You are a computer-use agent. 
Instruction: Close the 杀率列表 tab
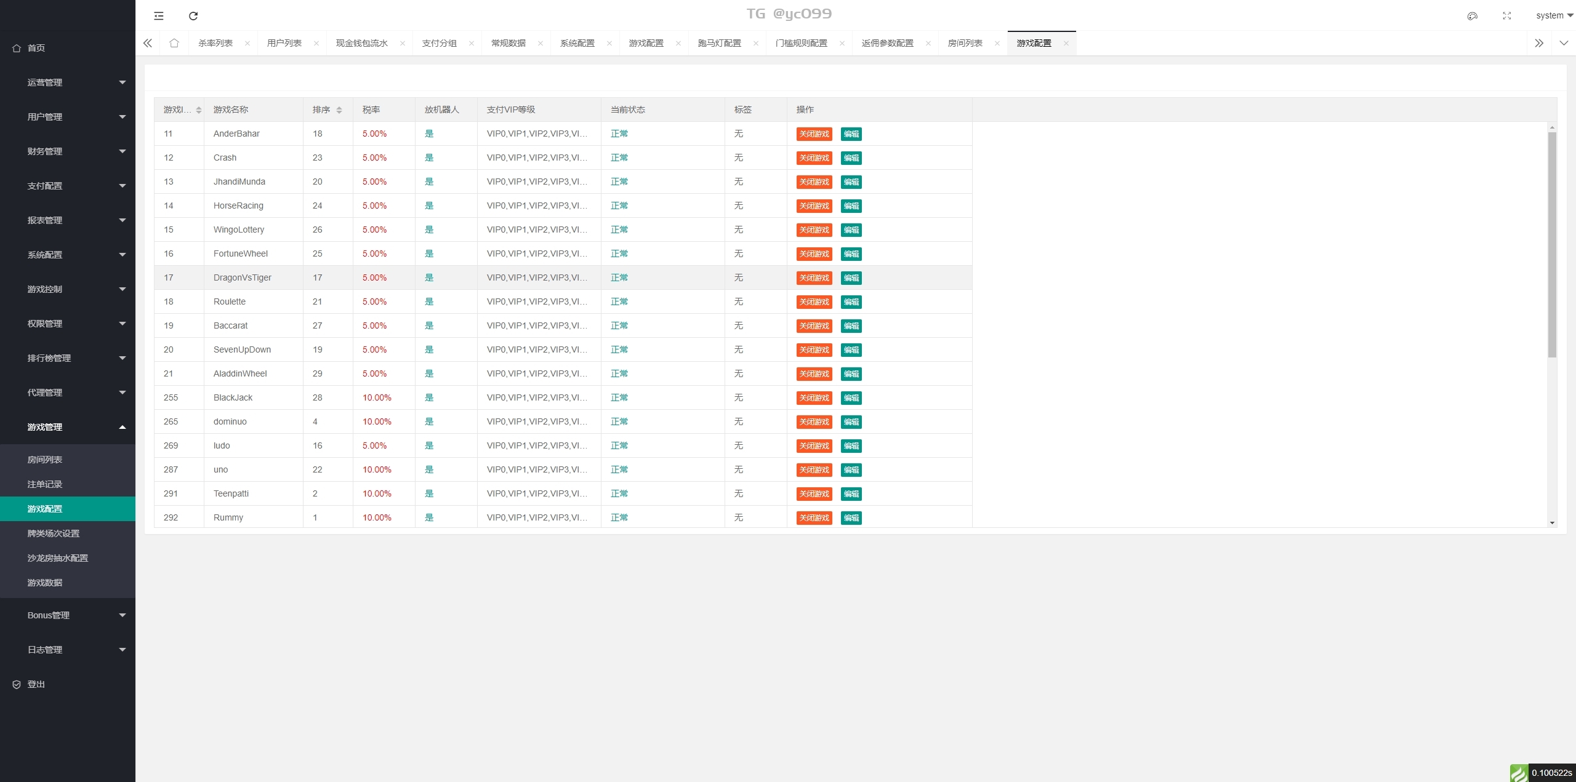coord(247,43)
